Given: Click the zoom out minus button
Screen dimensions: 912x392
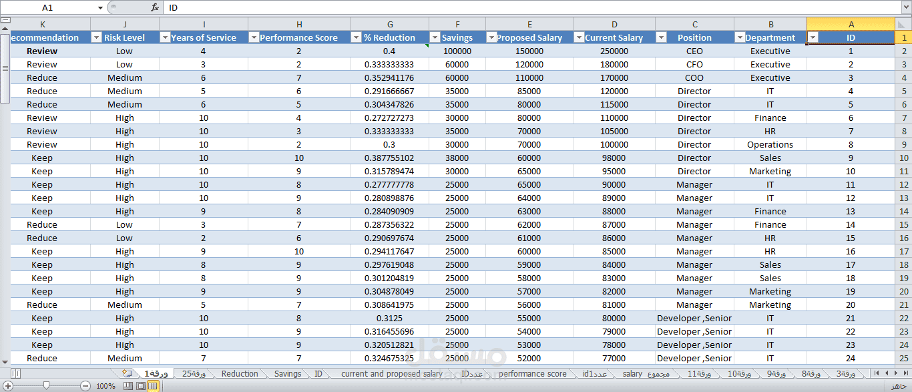Looking at the screenshot, I should [85, 386].
